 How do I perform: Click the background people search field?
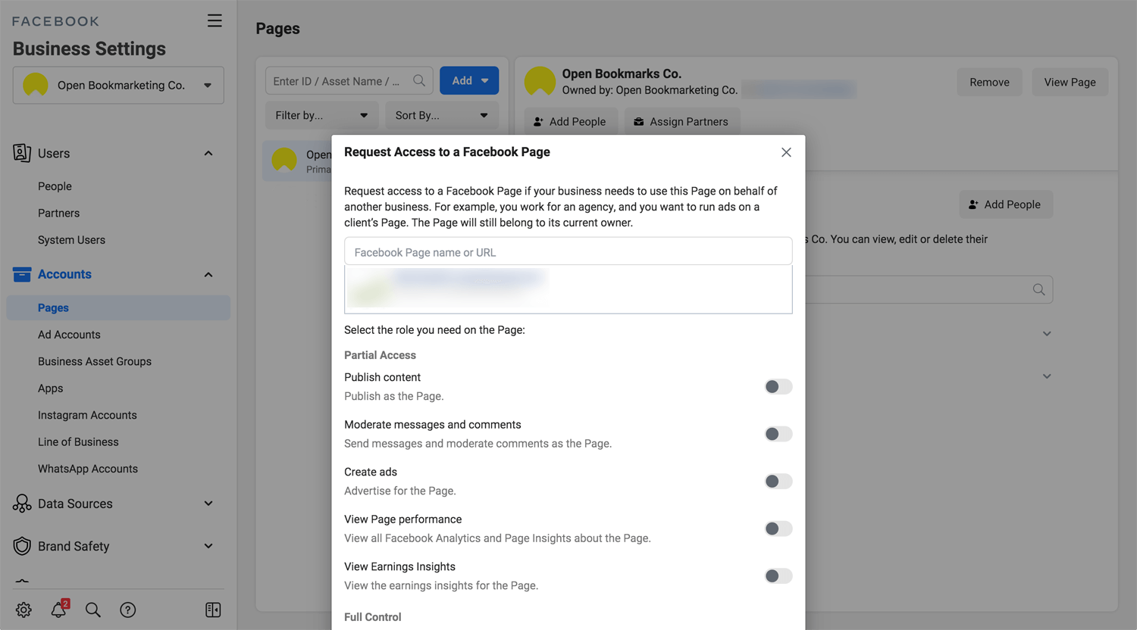tap(929, 289)
